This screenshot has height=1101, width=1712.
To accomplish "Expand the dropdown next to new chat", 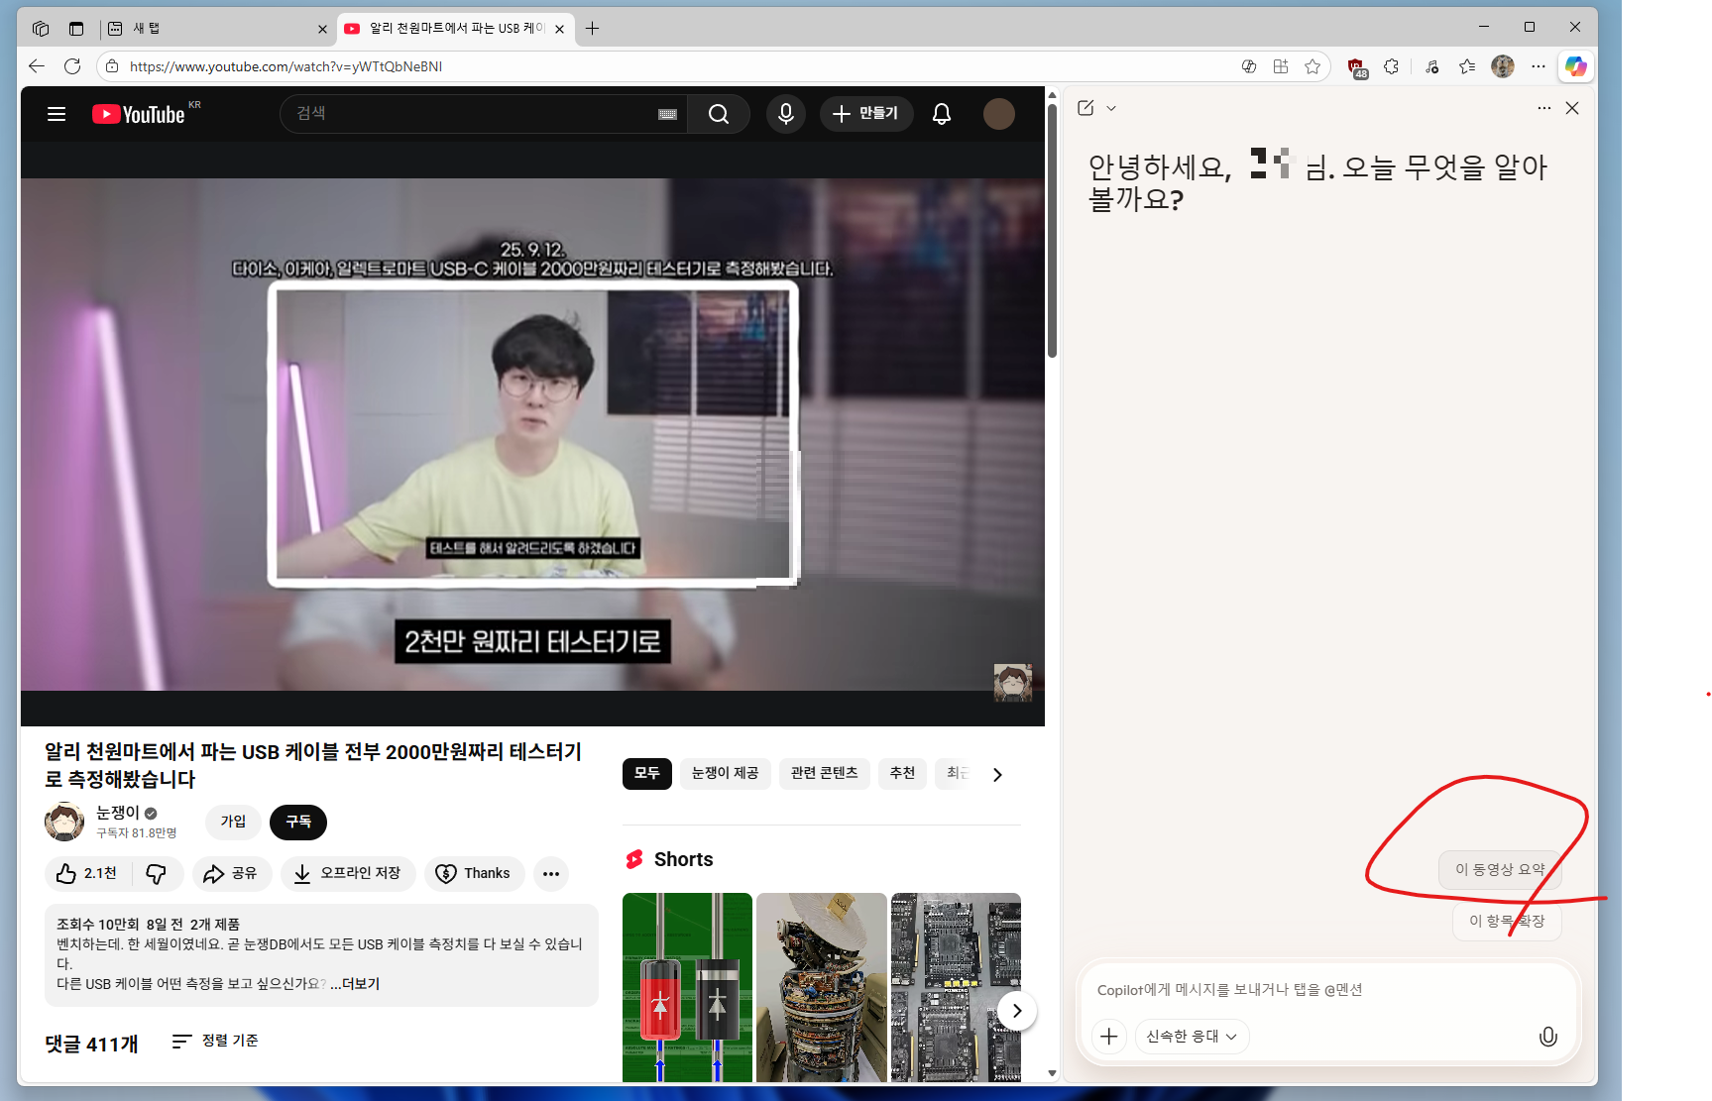I will click(x=1111, y=108).
